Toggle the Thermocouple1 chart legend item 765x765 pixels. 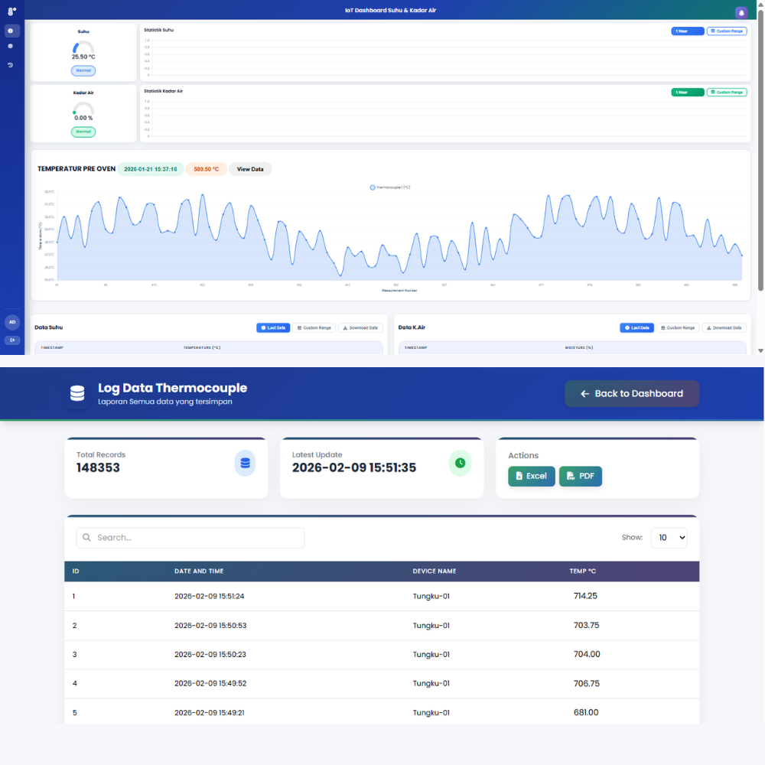390,187
